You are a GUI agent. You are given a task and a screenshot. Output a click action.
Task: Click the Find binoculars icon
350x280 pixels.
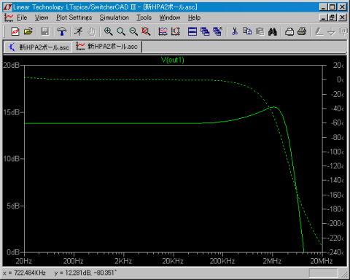click(273, 31)
